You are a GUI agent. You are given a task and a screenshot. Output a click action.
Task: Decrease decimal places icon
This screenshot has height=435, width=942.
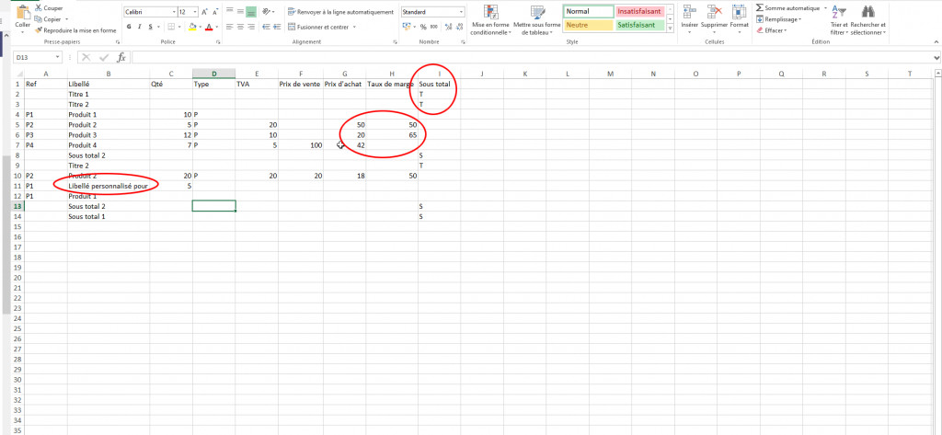click(458, 27)
